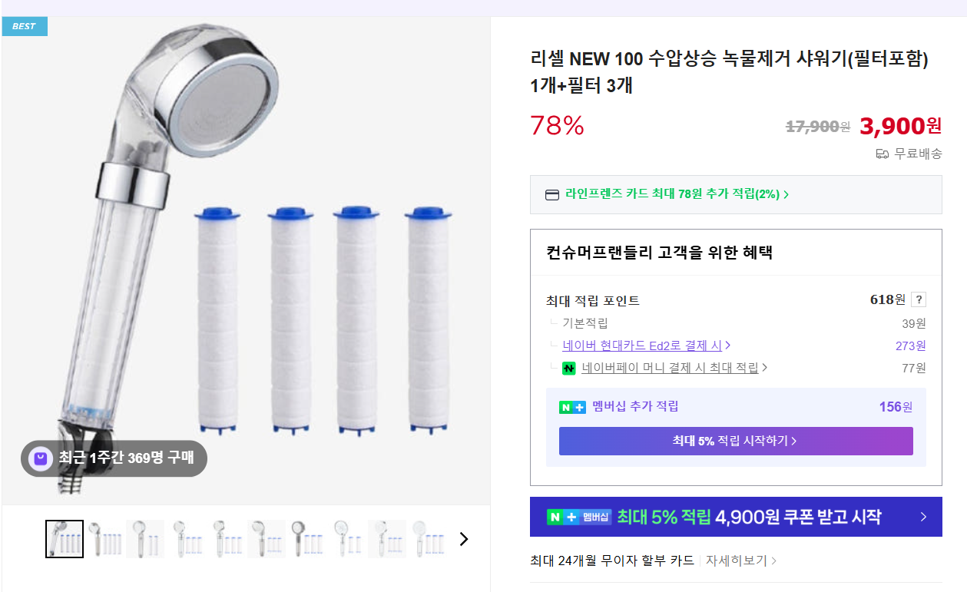Select the first product thumbnail
The height and width of the screenshot is (592, 967).
[65, 539]
